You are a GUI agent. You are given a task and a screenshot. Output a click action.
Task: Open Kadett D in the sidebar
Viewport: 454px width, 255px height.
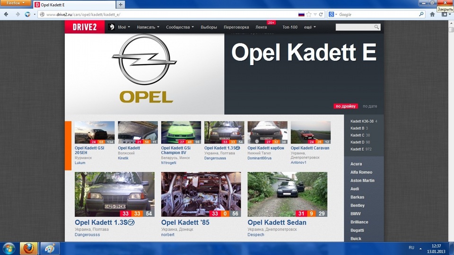pos(358,142)
